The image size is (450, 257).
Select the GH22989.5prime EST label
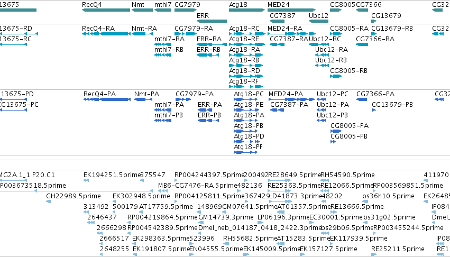coord(74,196)
